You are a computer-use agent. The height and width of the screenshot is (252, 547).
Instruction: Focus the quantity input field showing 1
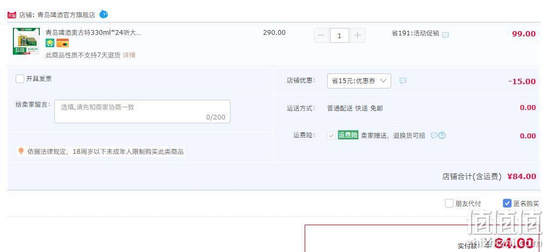tap(340, 35)
